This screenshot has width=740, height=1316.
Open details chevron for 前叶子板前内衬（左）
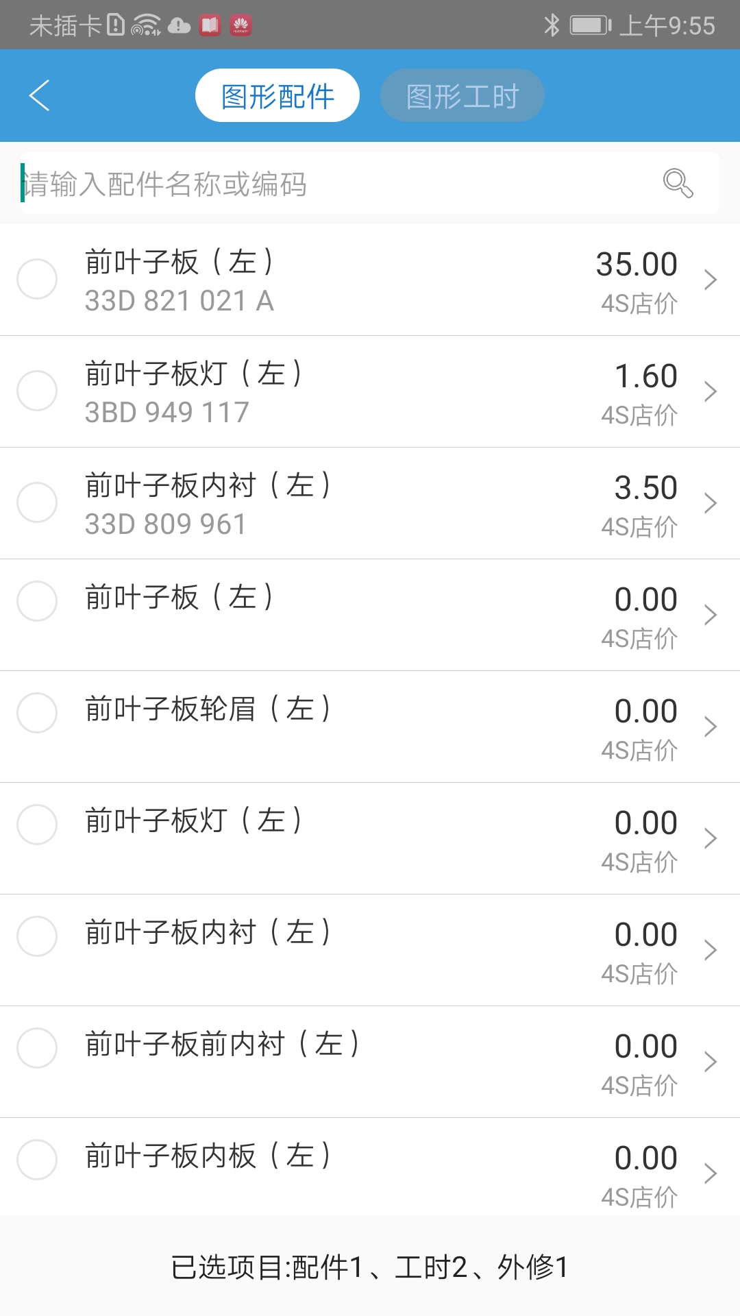pos(711,1062)
